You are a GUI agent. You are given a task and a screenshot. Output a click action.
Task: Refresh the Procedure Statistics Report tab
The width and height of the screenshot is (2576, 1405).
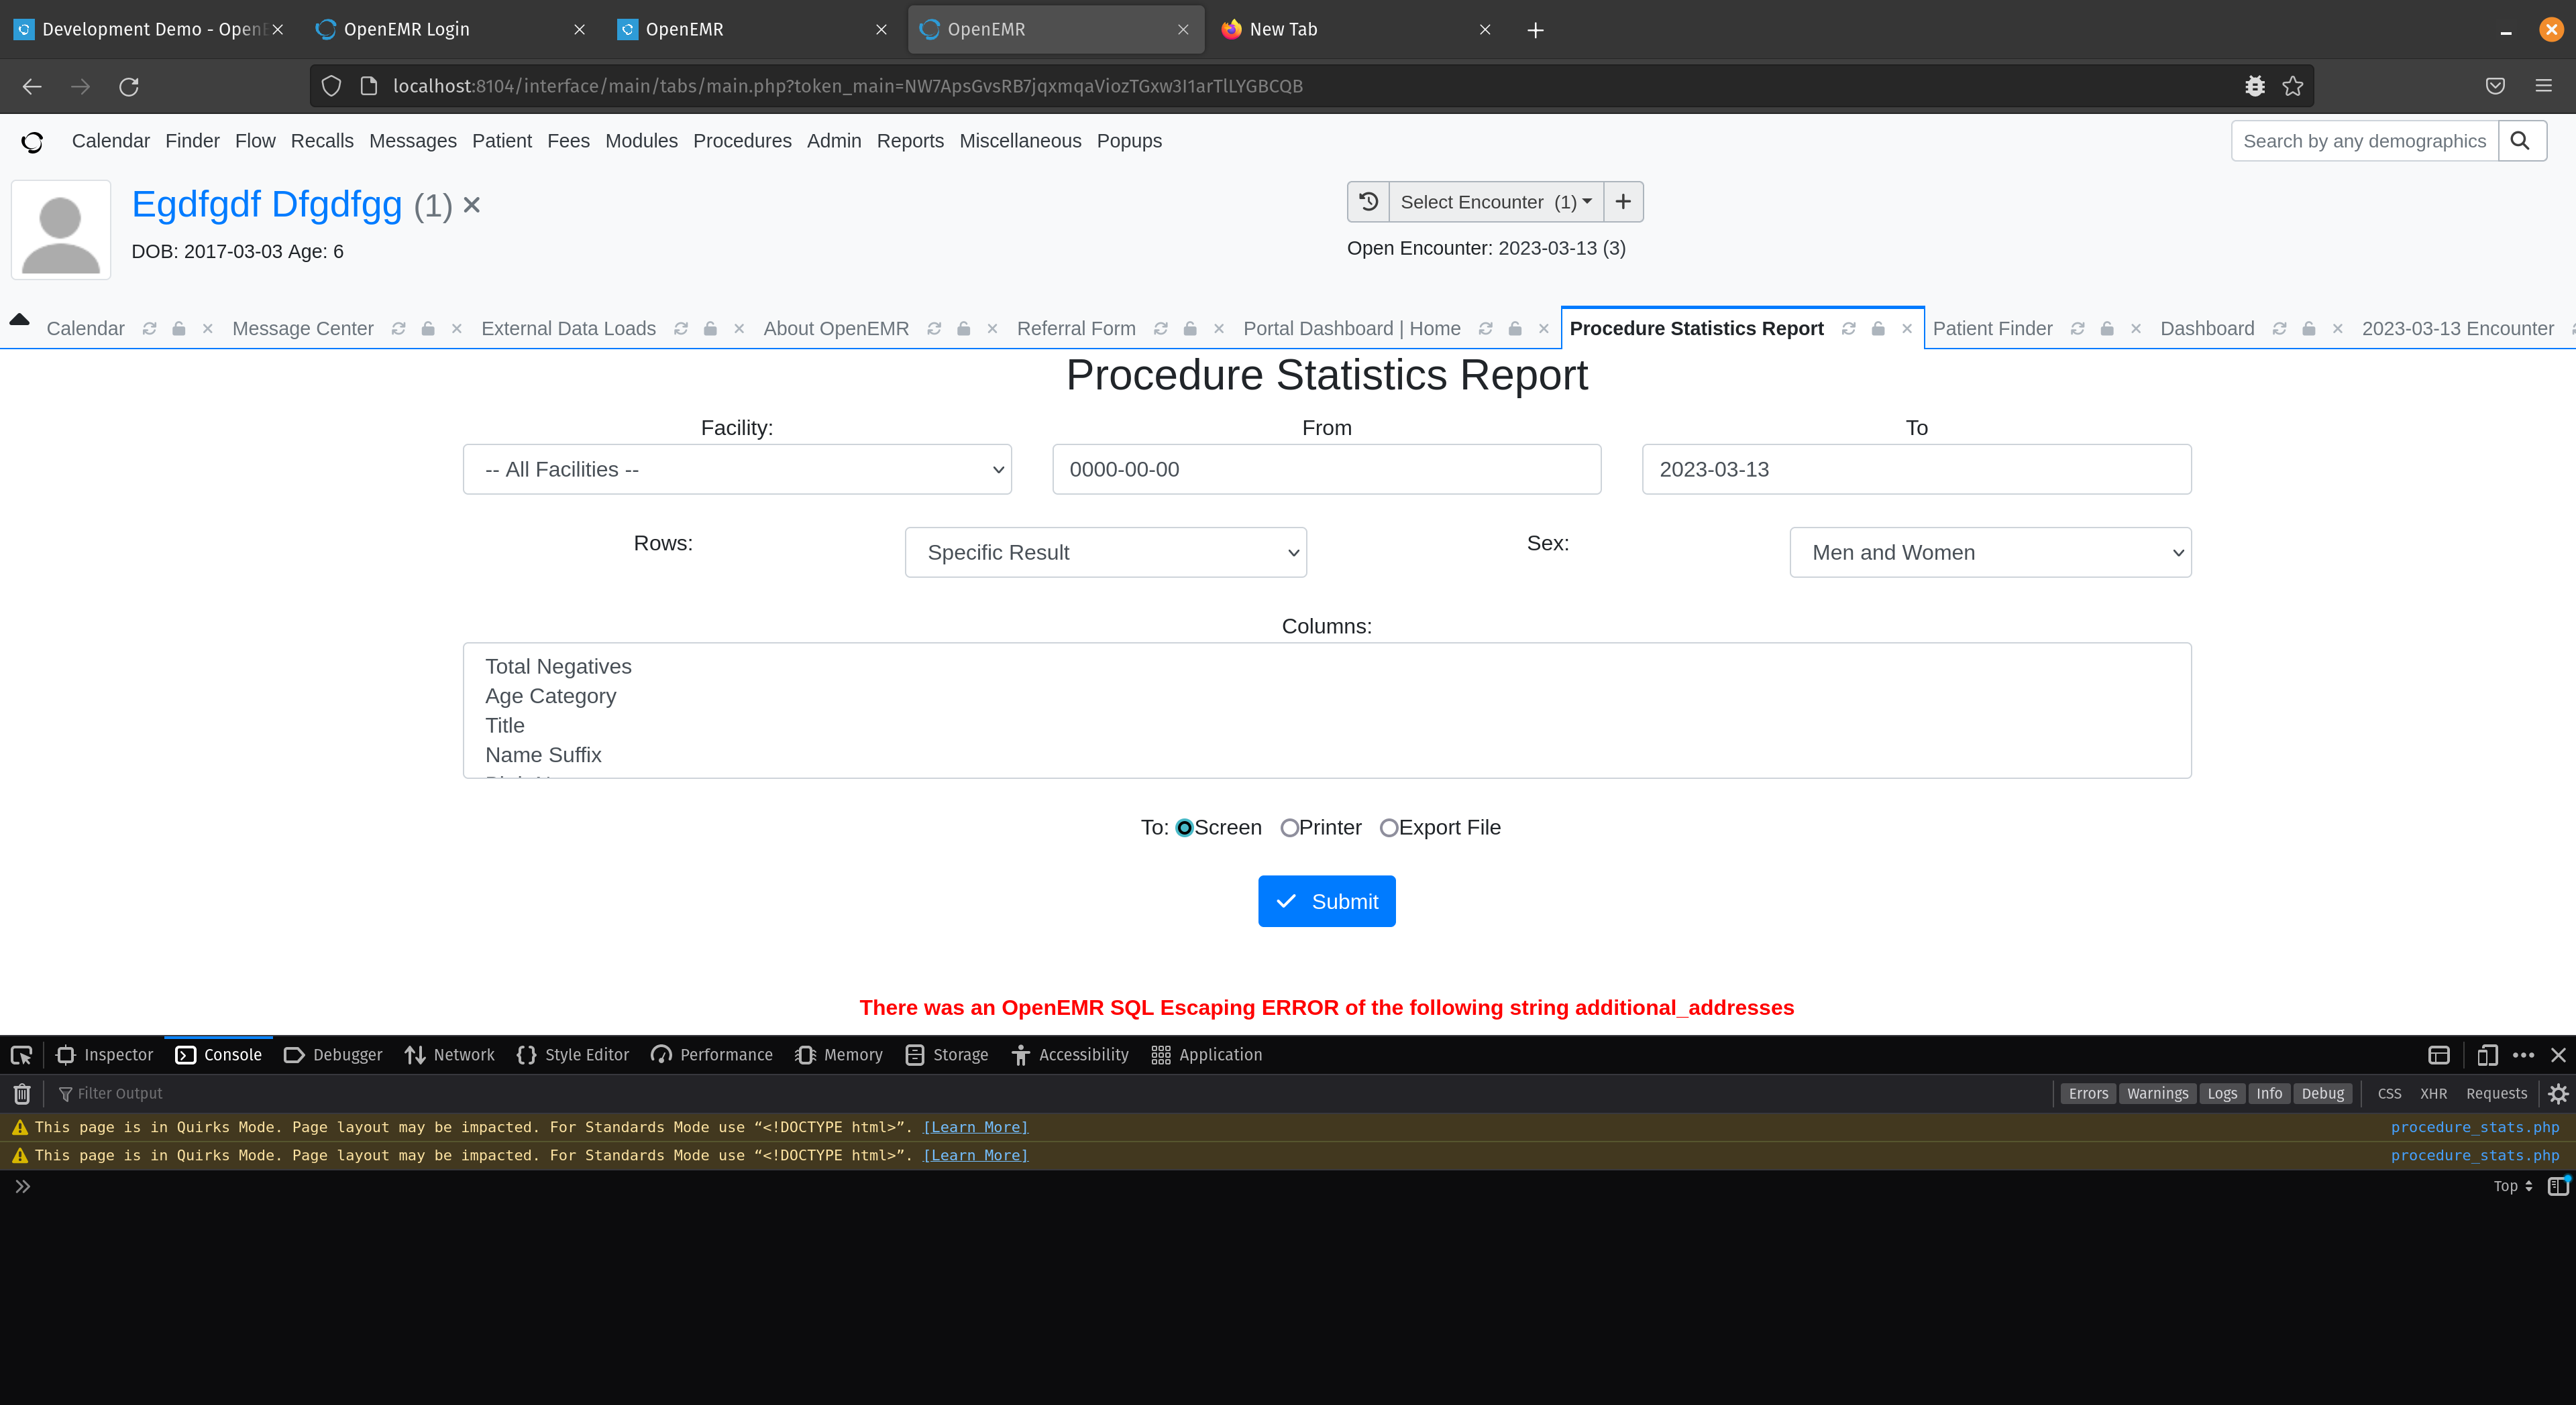pos(1849,328)
